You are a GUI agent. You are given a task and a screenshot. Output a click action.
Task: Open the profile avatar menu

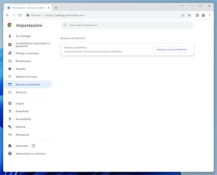203,15
